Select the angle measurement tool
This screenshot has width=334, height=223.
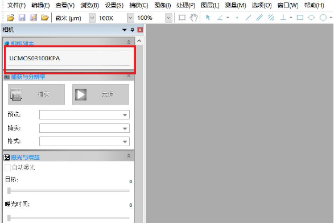220,18
